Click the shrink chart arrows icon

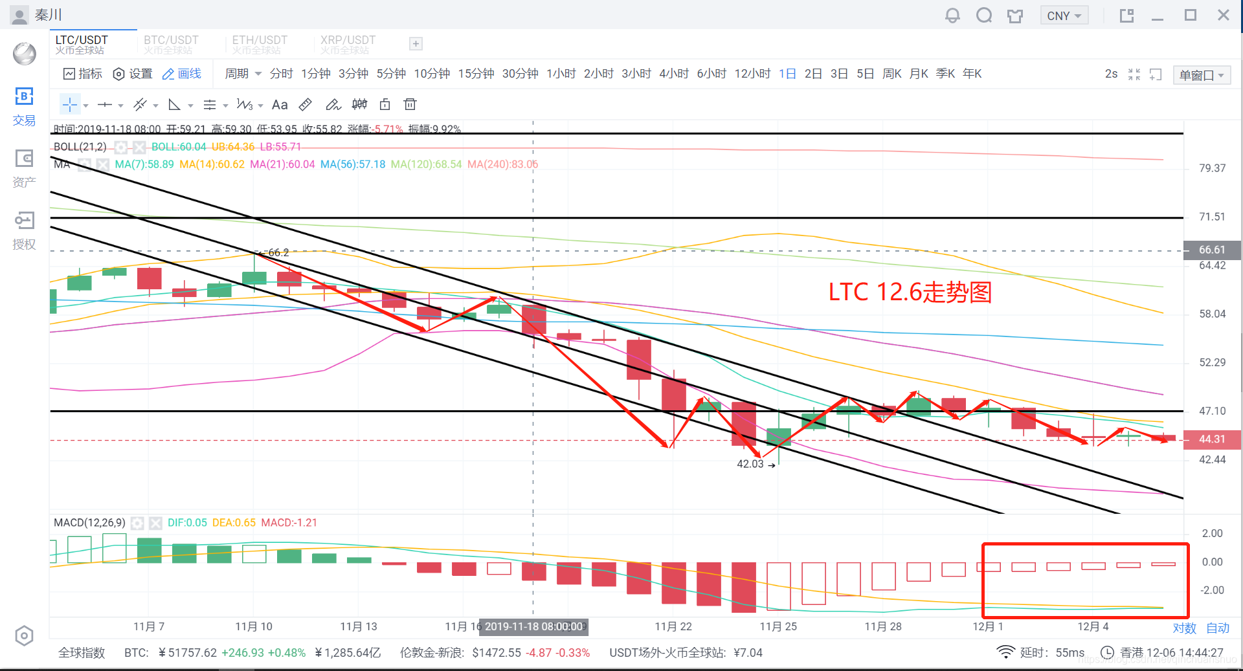point(1134,74)
